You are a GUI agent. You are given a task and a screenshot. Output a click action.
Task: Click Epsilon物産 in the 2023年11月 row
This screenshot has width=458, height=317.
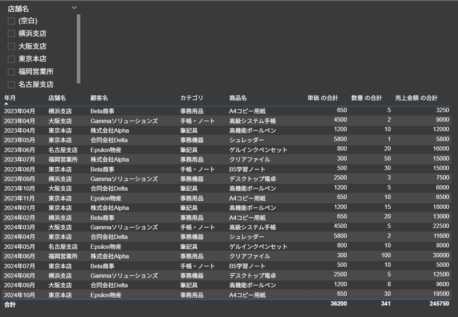coord(106,199)
